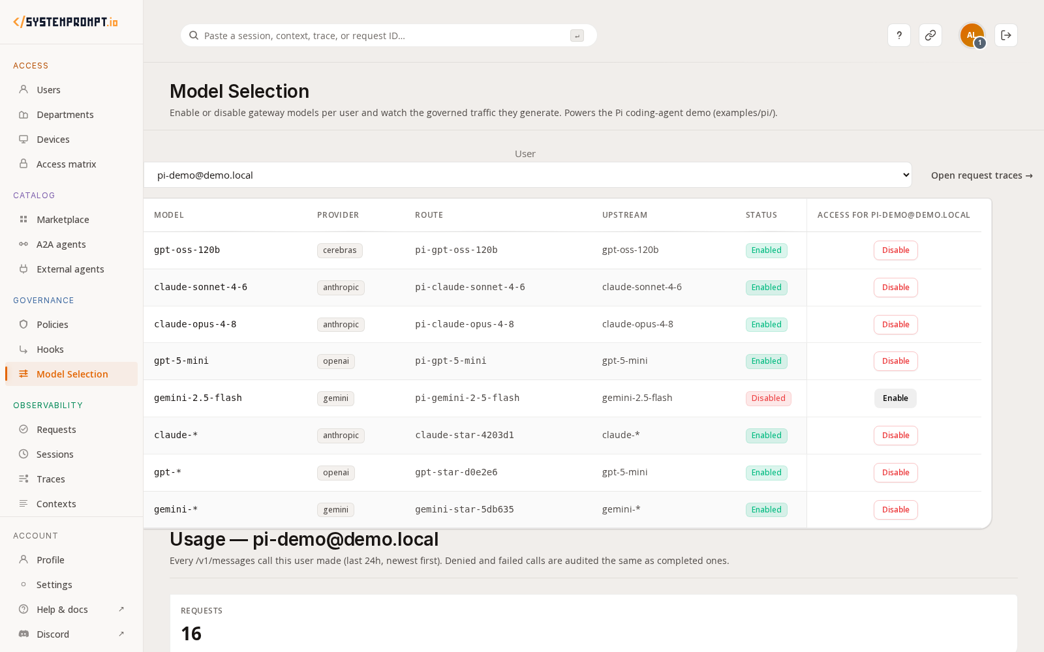
Task: Click the Marketplace grid icon
Action: [x=23, y=219]
